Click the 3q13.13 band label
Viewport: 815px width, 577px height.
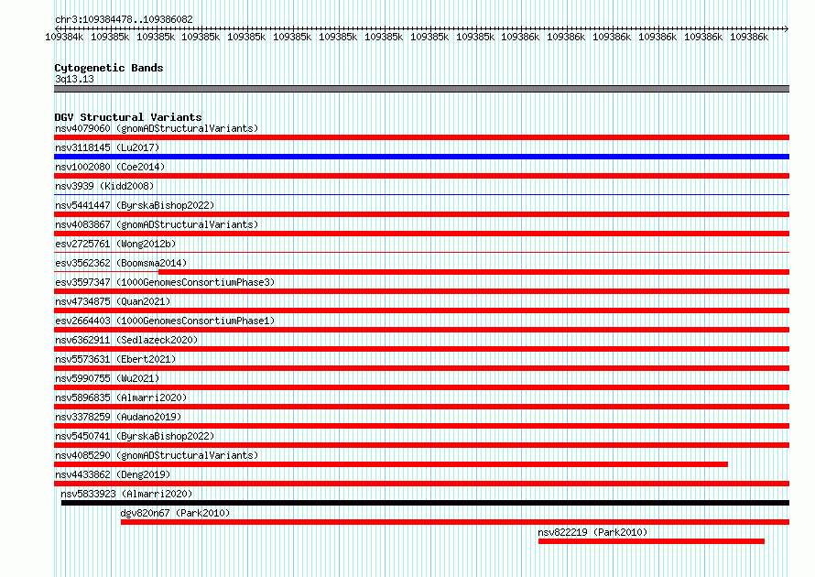coord(74,79)
